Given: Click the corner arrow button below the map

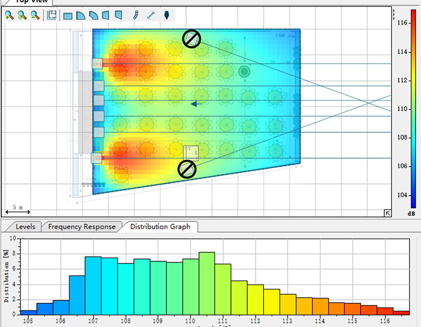Looking at the screenshot, I should click(387, 213).
